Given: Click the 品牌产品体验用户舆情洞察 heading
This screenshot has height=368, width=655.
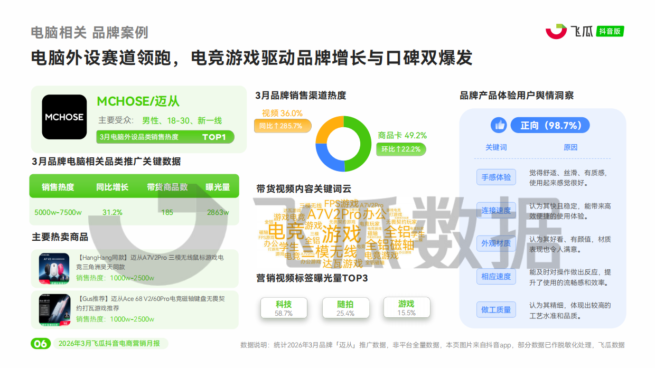Looking at the screenshot, I should coord(517,96).
